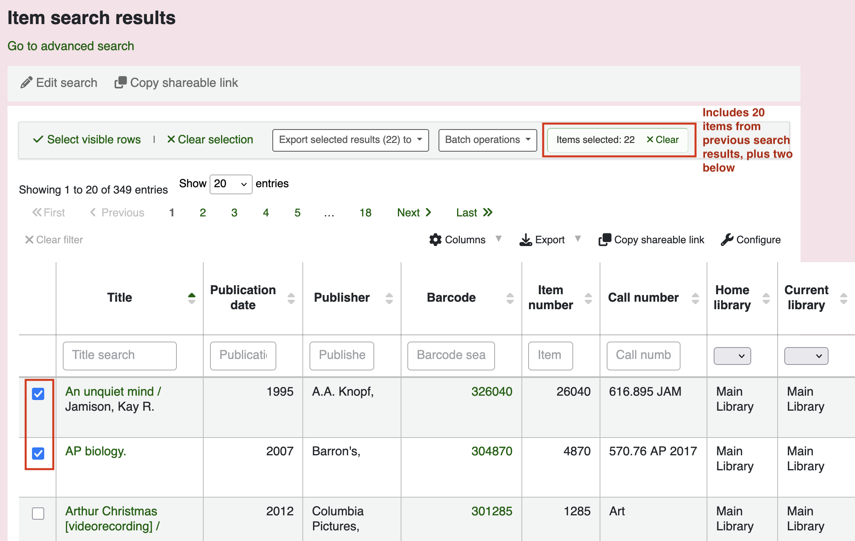Viewport: 855px width, 541px height.
Task: Open the Show entries count dropdown
Action: (x=231, y=184)
